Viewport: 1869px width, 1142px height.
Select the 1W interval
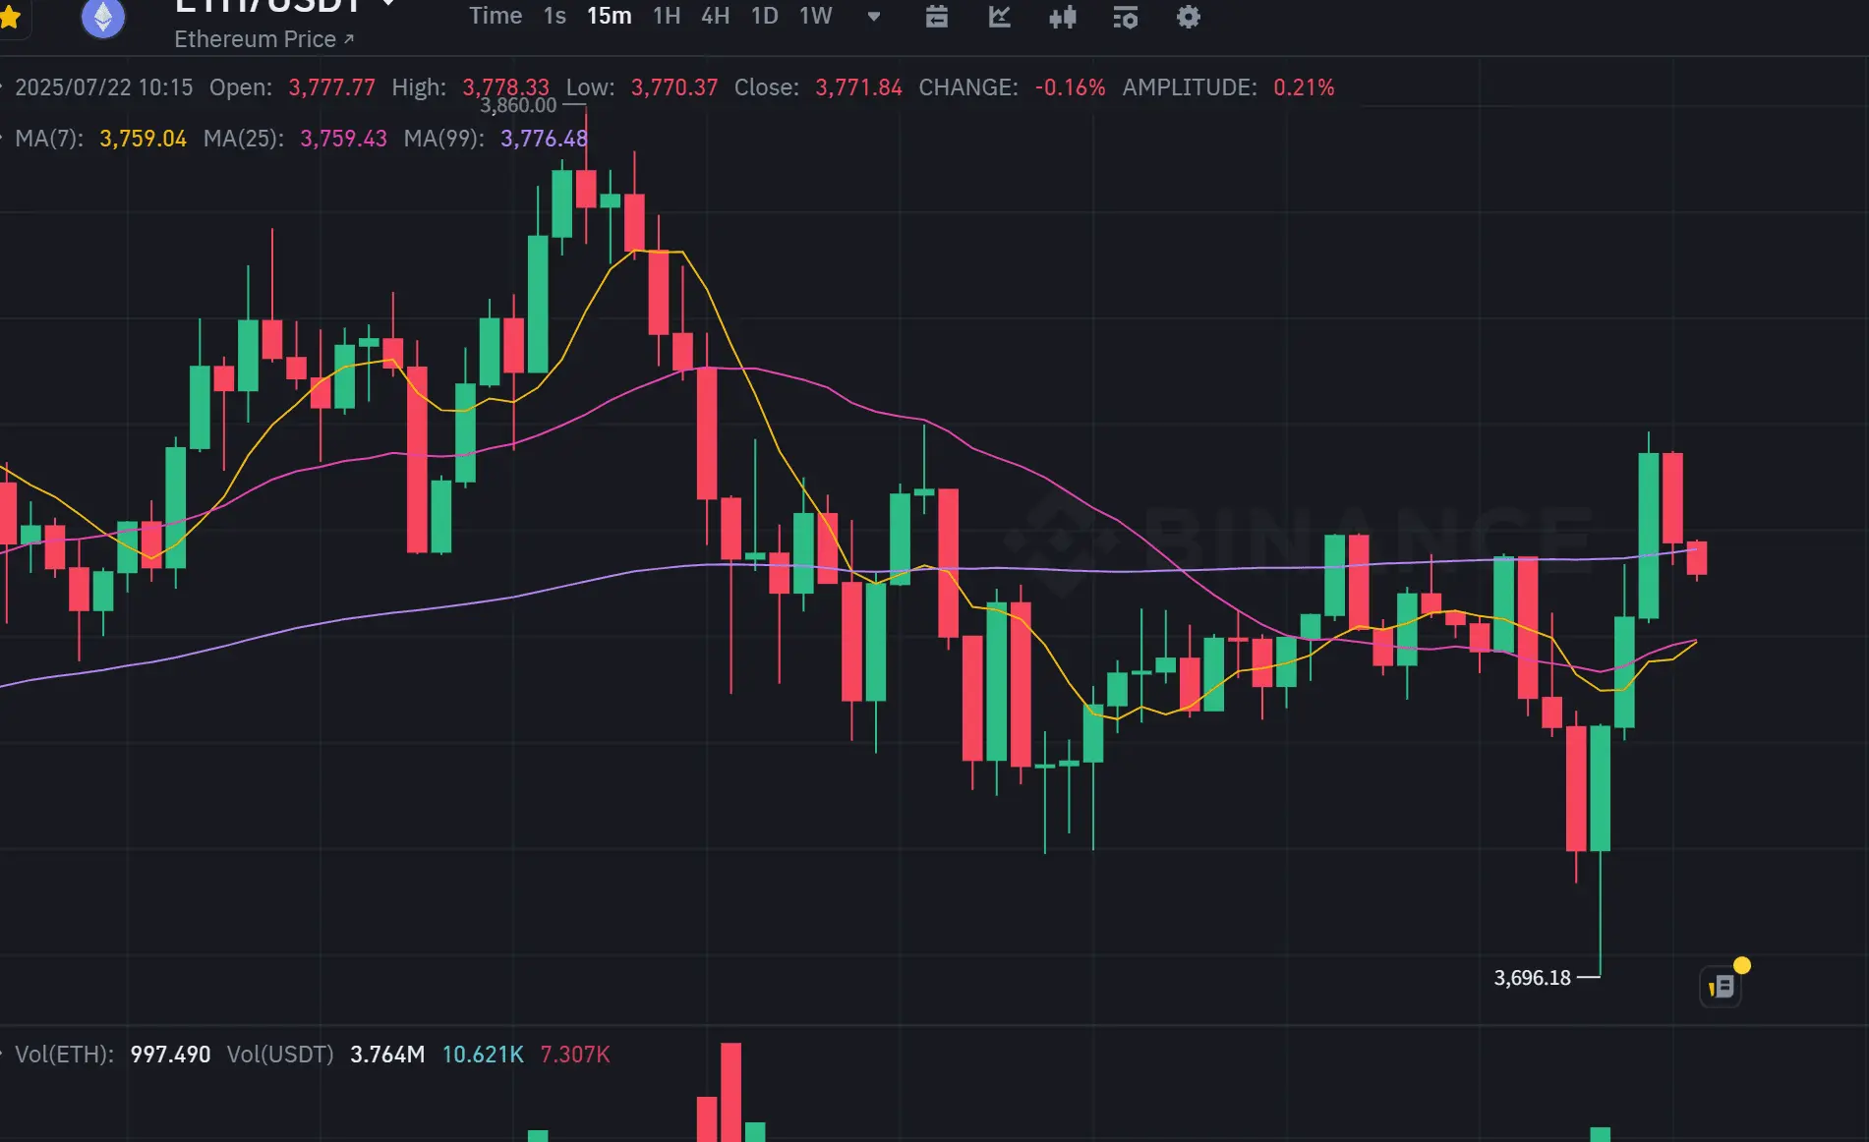(x=816, y=16)
